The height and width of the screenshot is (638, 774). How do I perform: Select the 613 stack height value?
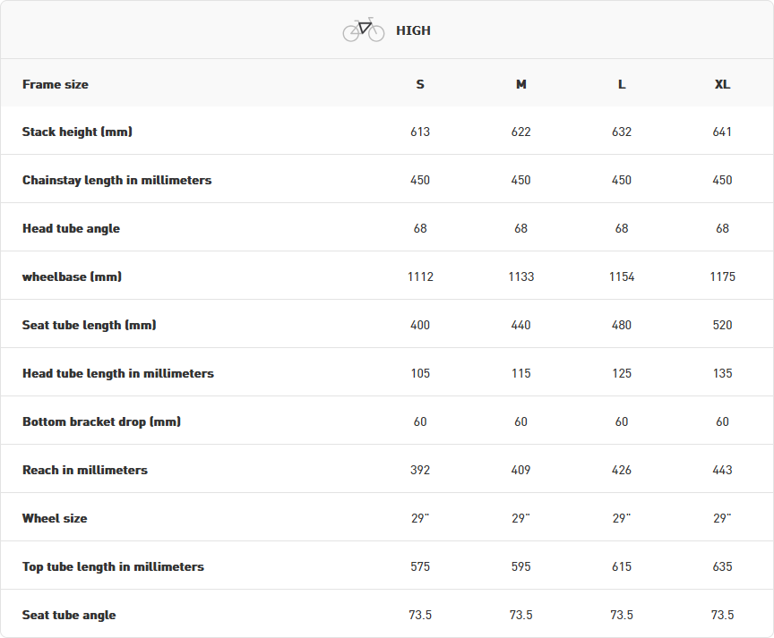[x=420, y=132]
